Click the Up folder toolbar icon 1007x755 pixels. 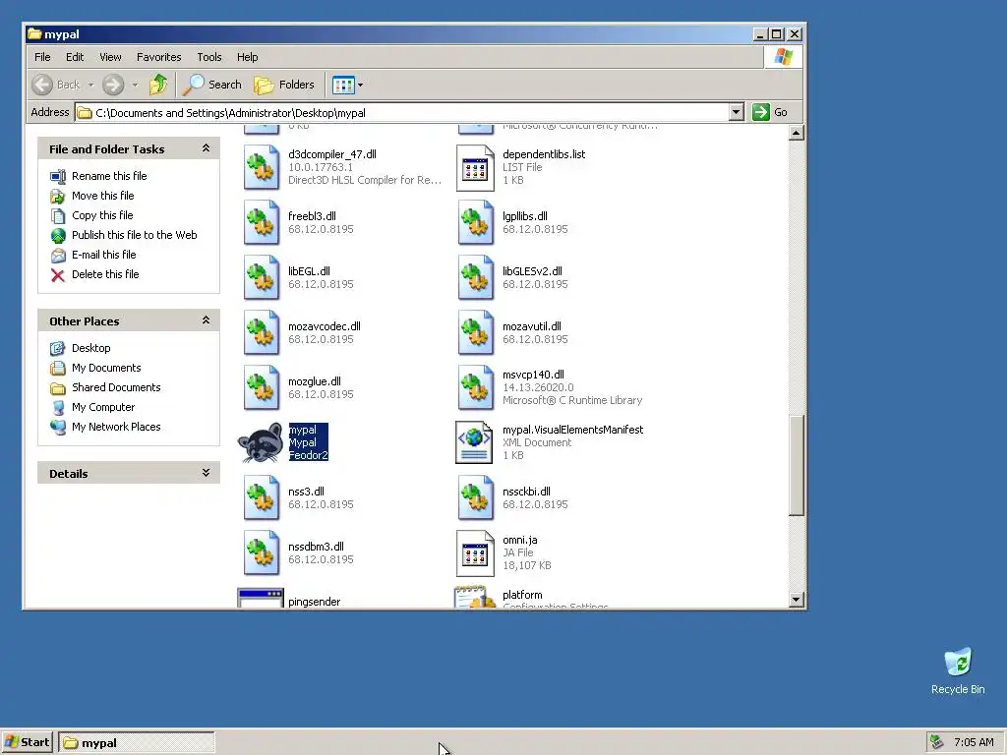[x=158, y=85]
